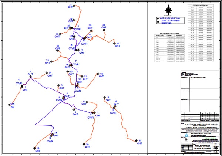Click the OHT 9 tank marker

(x=104, y=98)
